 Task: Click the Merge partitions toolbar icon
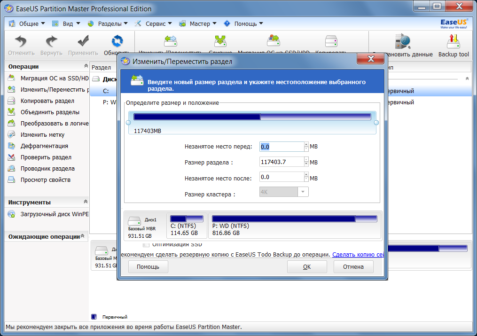(220, 41)
